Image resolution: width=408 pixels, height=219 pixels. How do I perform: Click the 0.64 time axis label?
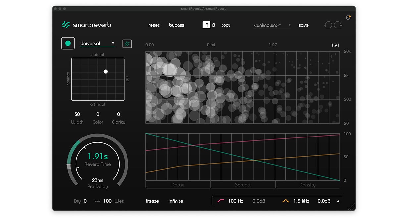(x=211, y=45)
